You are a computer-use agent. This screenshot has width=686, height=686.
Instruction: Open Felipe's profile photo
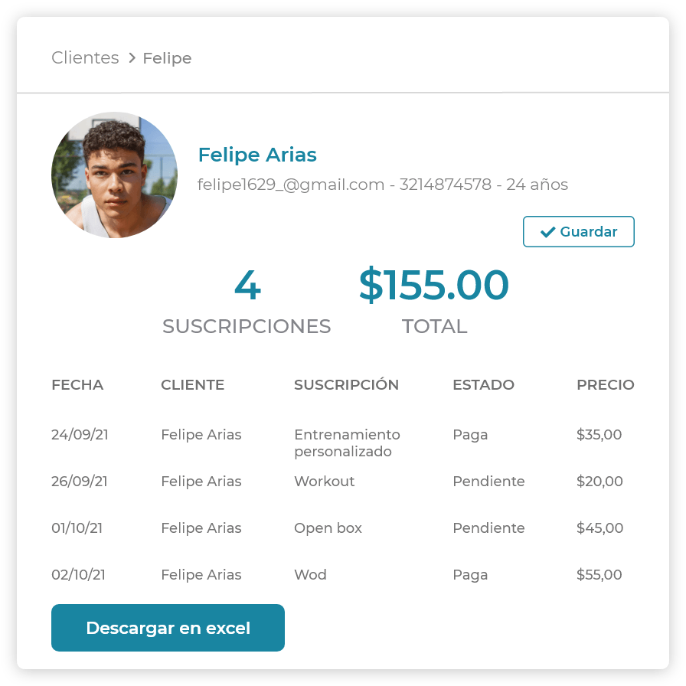(x=114, y=175)
